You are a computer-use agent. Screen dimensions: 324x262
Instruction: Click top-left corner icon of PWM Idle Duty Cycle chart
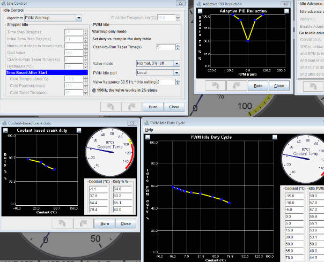148,138
